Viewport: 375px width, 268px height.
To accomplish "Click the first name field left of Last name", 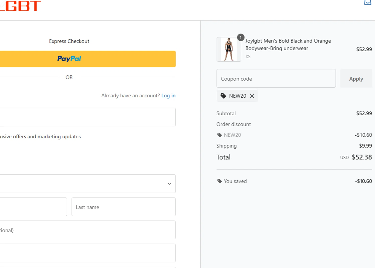I will point(33,207).
